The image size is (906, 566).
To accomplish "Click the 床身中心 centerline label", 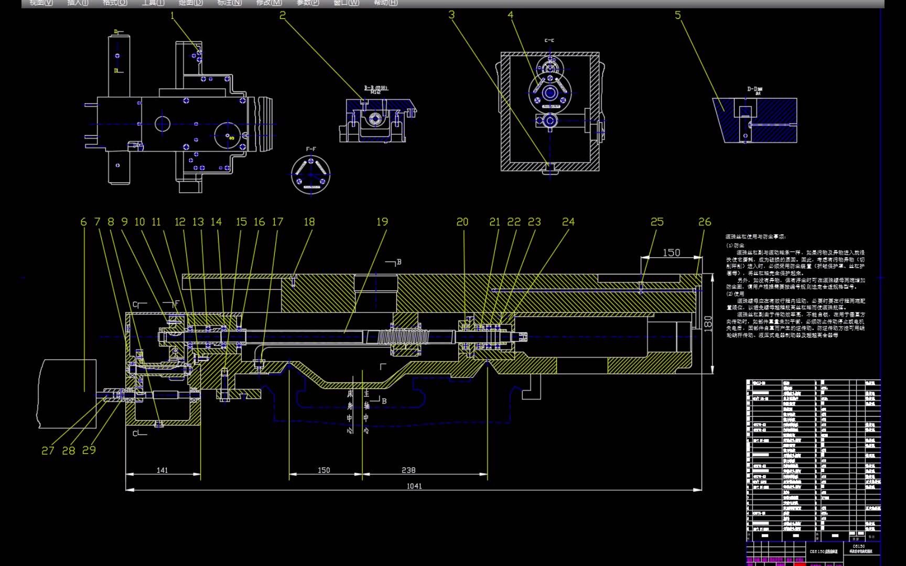I will [350, 412].
